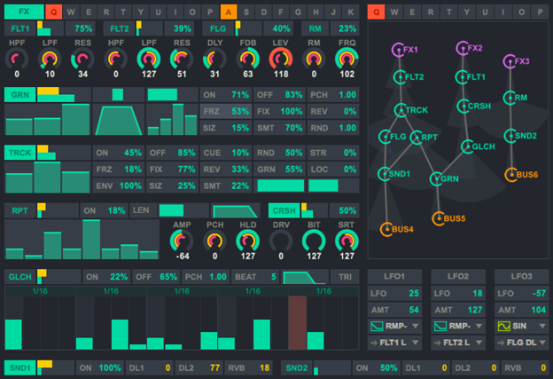Click the TRI button in GLCH row

point(343,277)
